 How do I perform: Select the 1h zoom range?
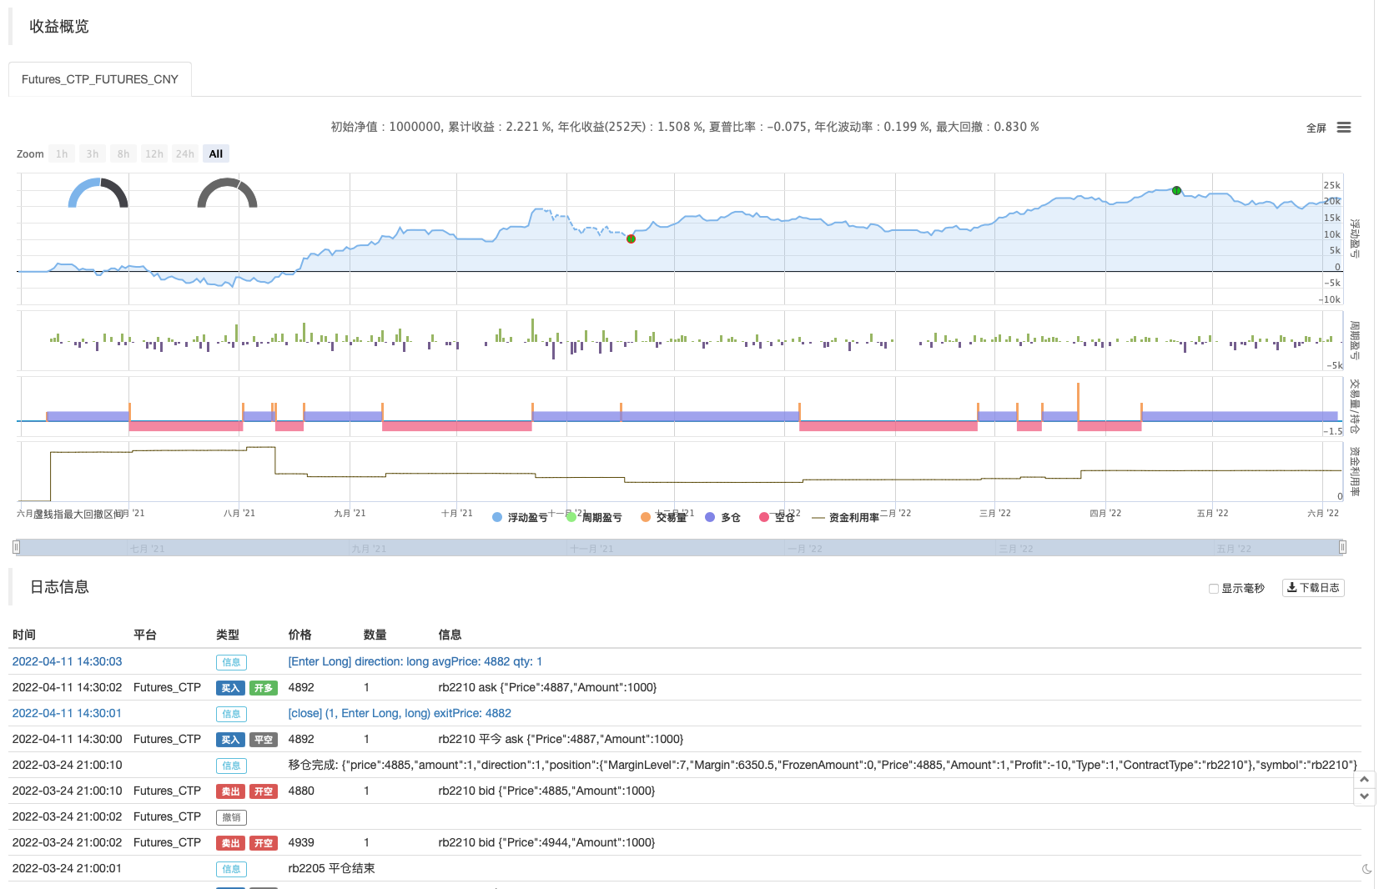tap(62, 153)
